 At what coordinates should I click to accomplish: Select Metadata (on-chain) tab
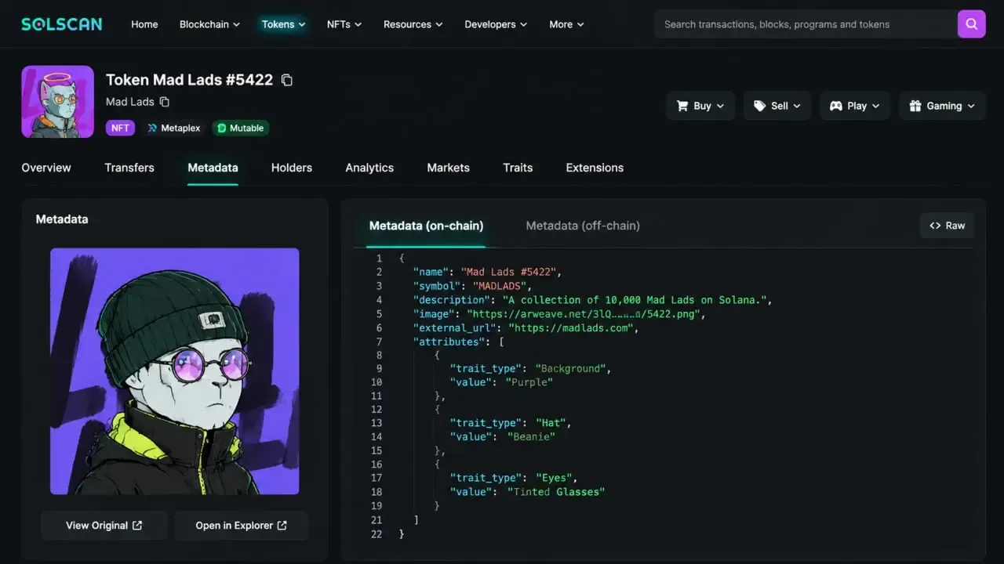point(426,226)
